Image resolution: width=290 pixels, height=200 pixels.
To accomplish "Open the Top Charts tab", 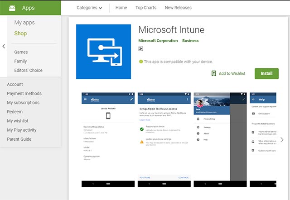I will (x=146, y=8).
